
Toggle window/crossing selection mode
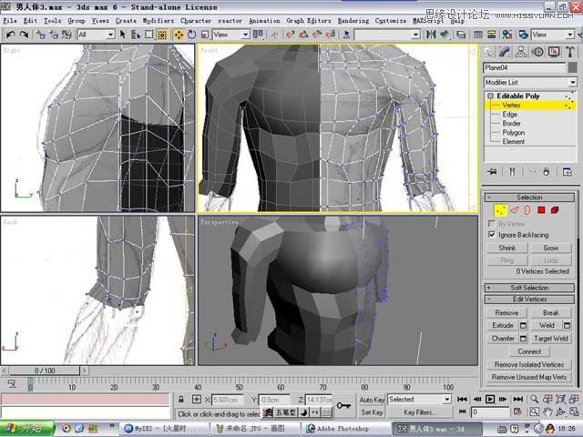point(162,35)
